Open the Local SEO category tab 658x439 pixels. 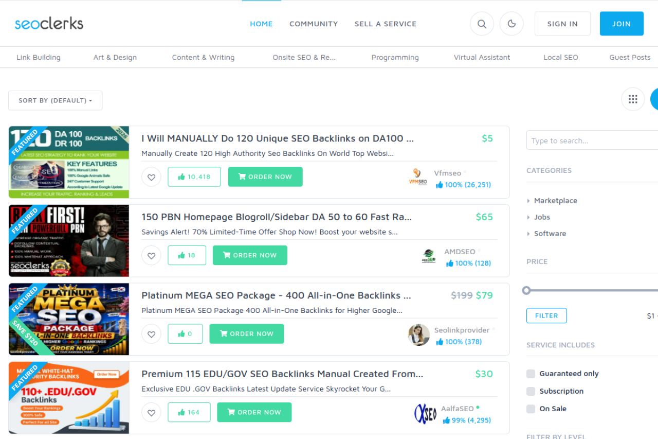point(561,58)
